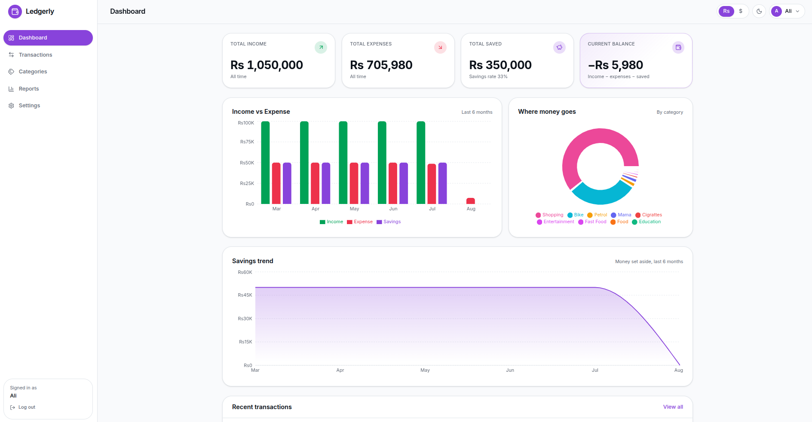Click the Shopping pink legend swatch
This screenshot has height=422, width=812.
coord(538,215)
